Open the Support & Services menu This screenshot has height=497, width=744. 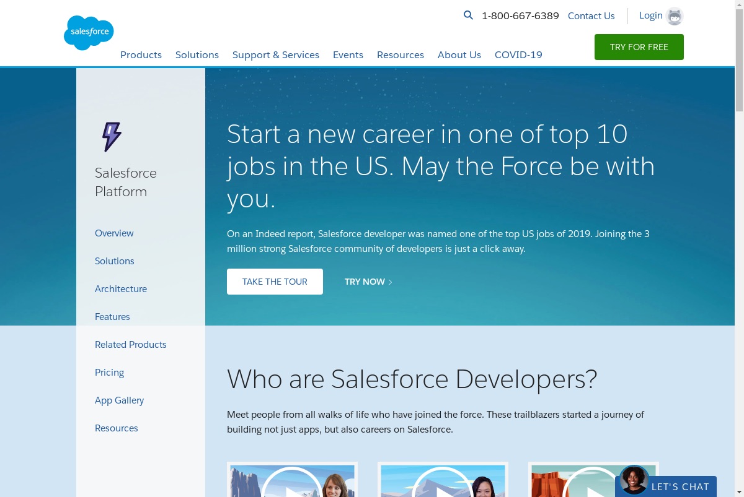276,54
